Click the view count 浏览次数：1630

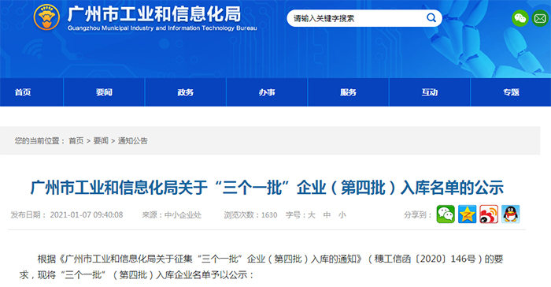pyautogui.click(x=250, y=214)
